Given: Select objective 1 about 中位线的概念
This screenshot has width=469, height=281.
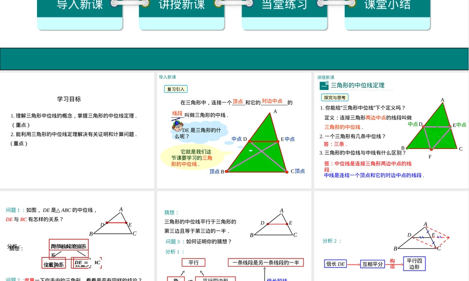Looking at the screenshot, I should tap(74, 120).
